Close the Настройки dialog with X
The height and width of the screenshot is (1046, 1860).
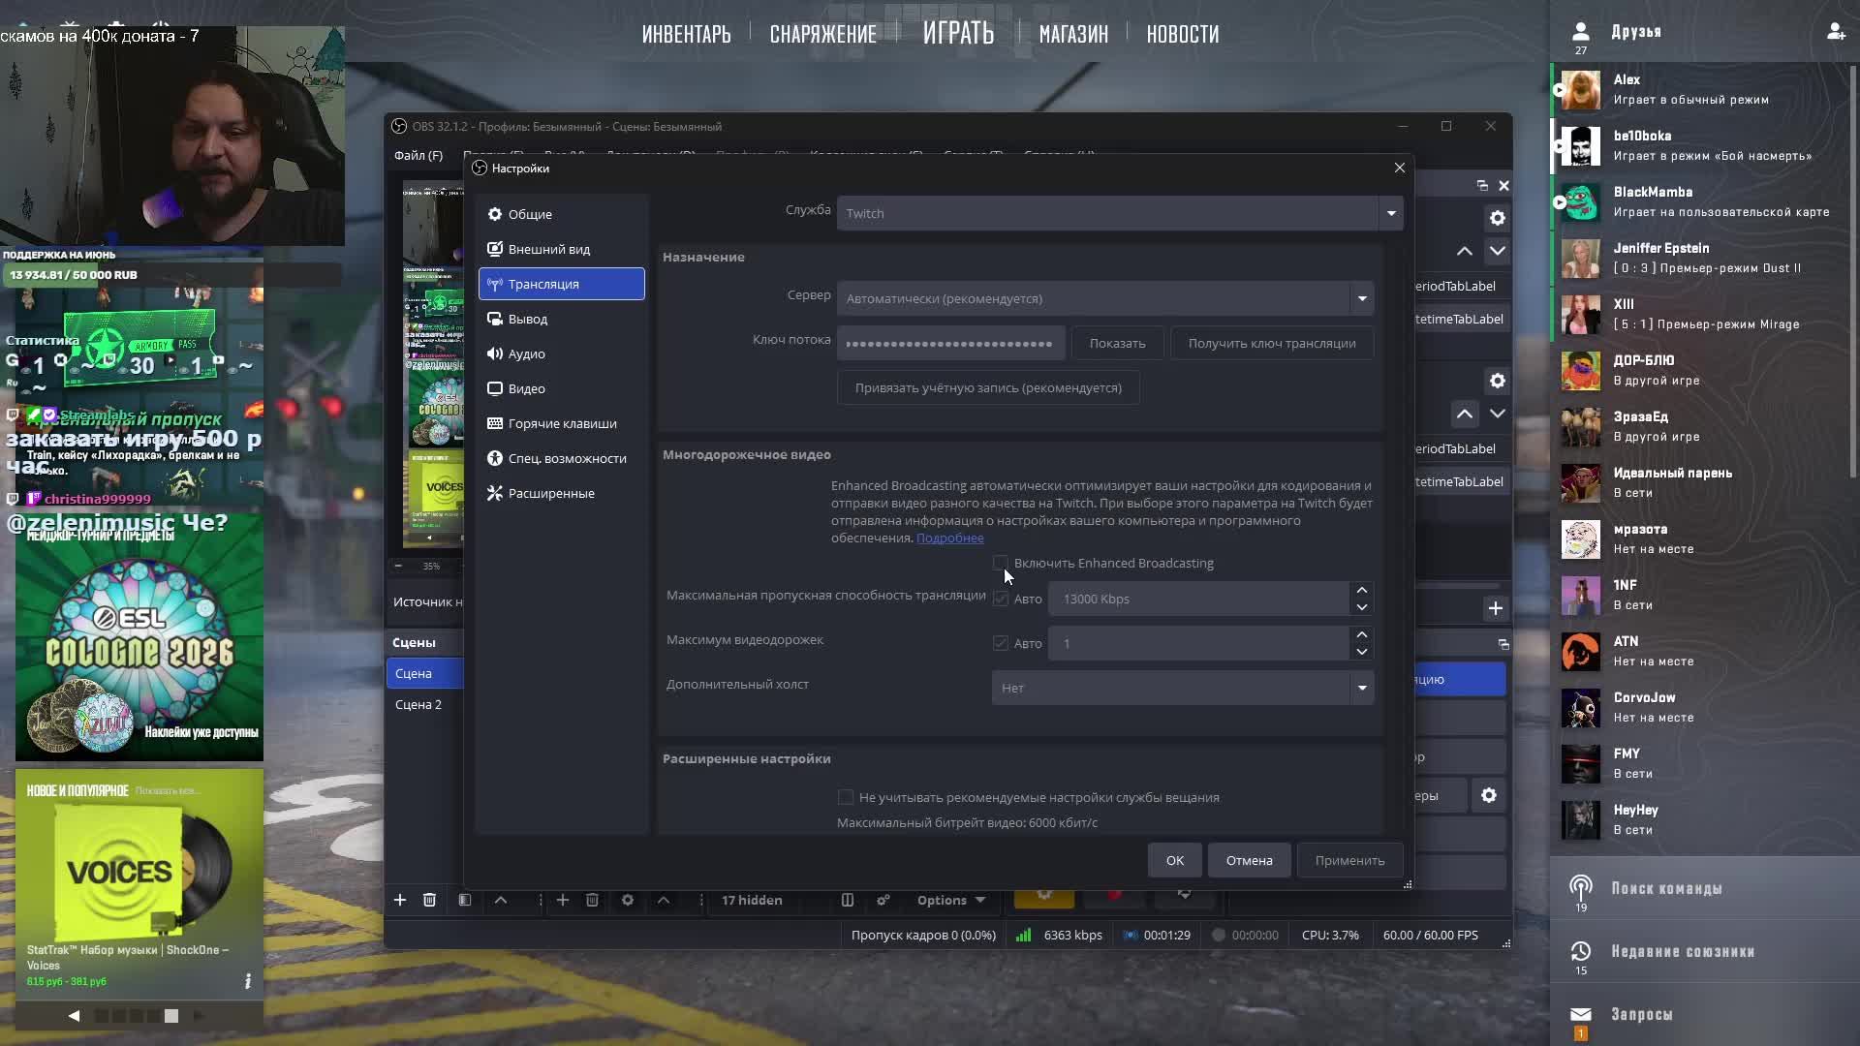click(1399, 168)
